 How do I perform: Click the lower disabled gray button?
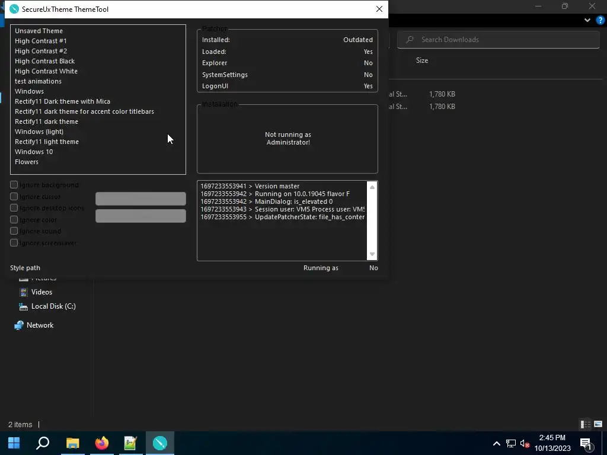(x=140, y=216)
